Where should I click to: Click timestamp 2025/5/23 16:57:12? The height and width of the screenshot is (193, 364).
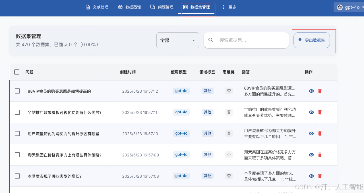coord(140,91)
